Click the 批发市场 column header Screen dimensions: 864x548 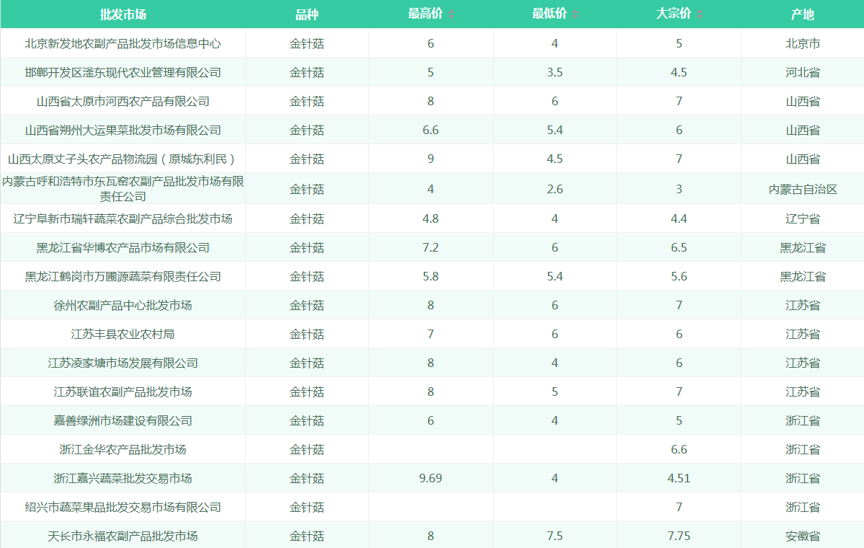click(123, 14)
